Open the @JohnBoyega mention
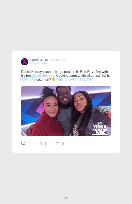132x204 pixels. (43, 76)
